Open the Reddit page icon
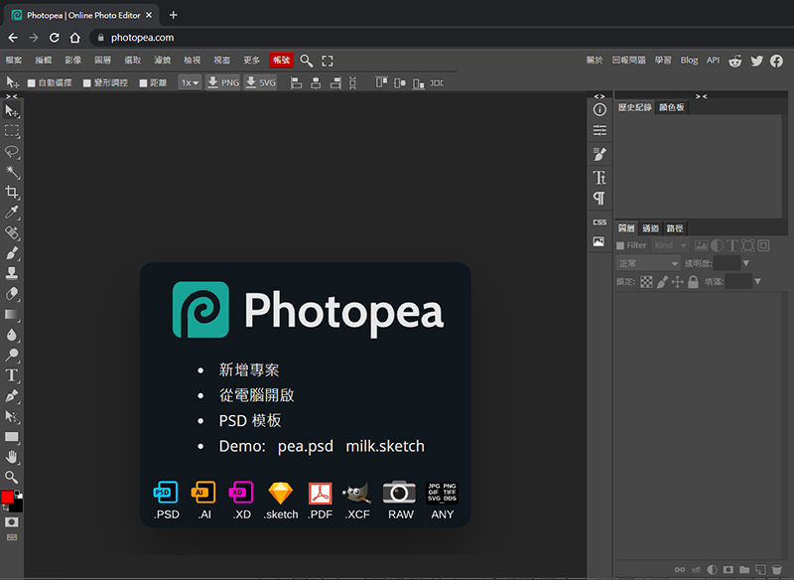The image size is (794, 580). [735, 61]
